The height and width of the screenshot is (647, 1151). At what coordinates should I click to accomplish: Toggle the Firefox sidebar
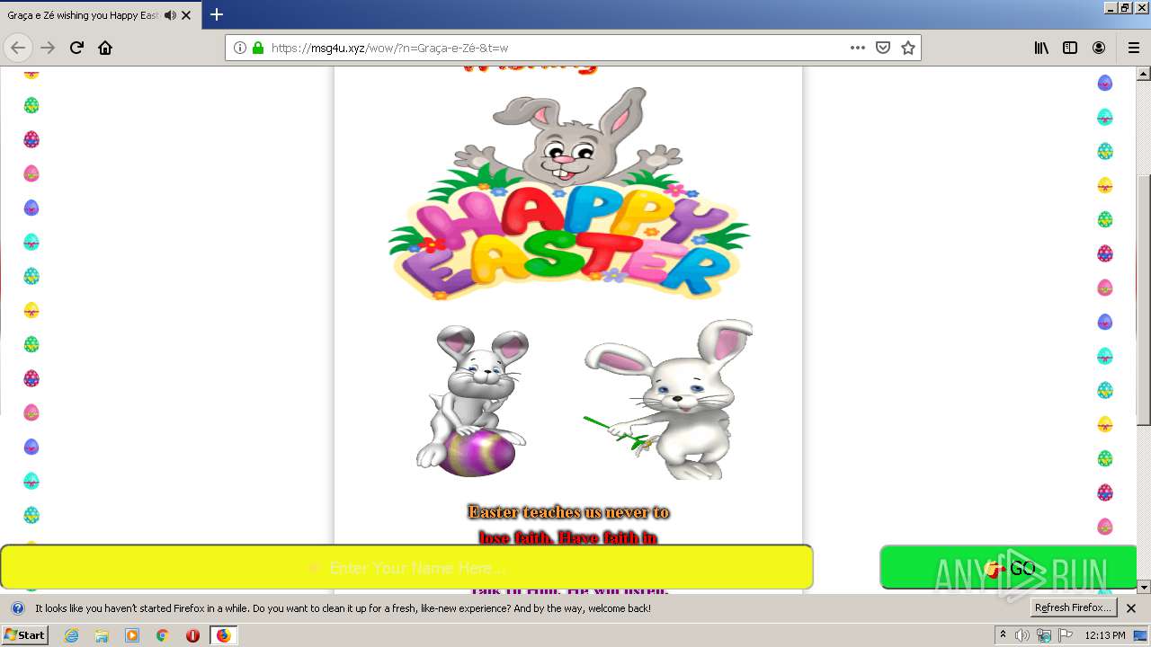1070,48
